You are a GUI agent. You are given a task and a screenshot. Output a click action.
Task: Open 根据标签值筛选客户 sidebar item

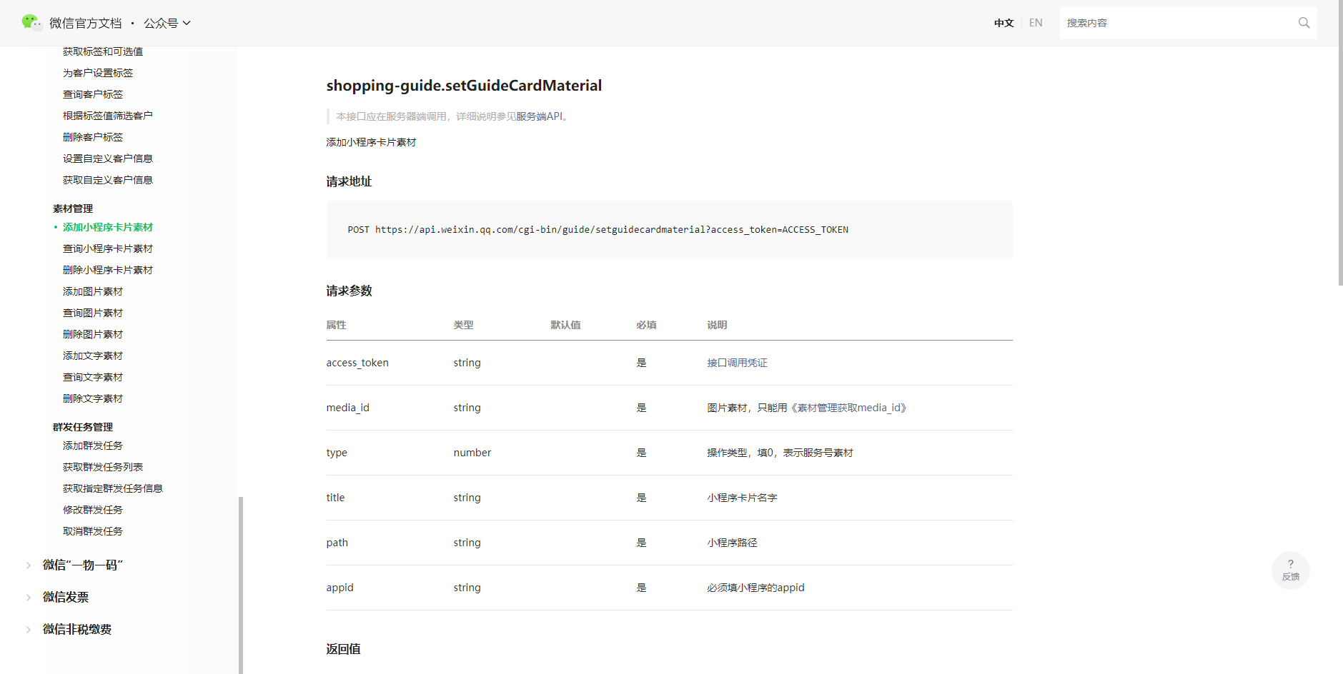[108, 116]
